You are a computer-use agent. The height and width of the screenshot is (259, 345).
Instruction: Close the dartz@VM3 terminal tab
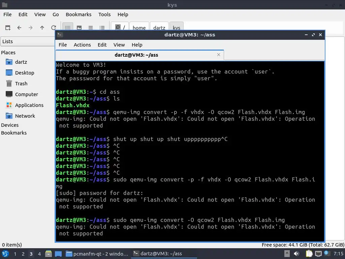pyautogui.click(x=218, y=55)
